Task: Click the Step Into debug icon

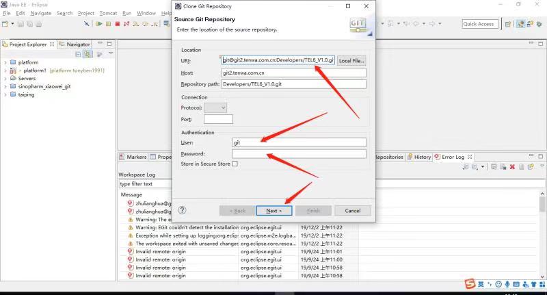Action: (x=135, y=24)
